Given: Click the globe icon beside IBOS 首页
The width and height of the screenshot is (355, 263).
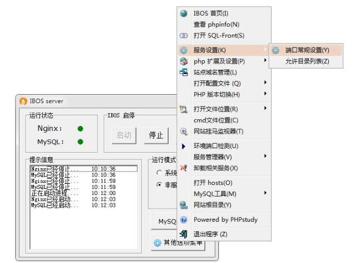Looking at the screenshot, I should [x=184, y=13].
